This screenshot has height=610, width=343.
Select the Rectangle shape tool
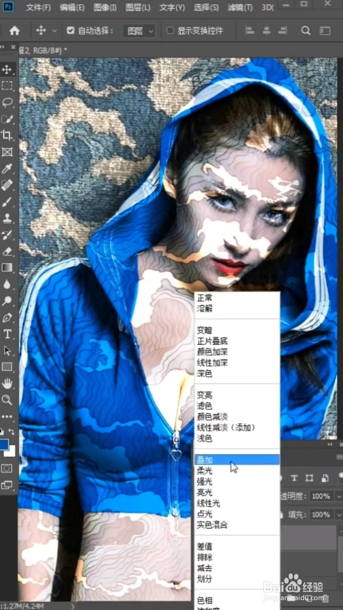pos(7,367)
